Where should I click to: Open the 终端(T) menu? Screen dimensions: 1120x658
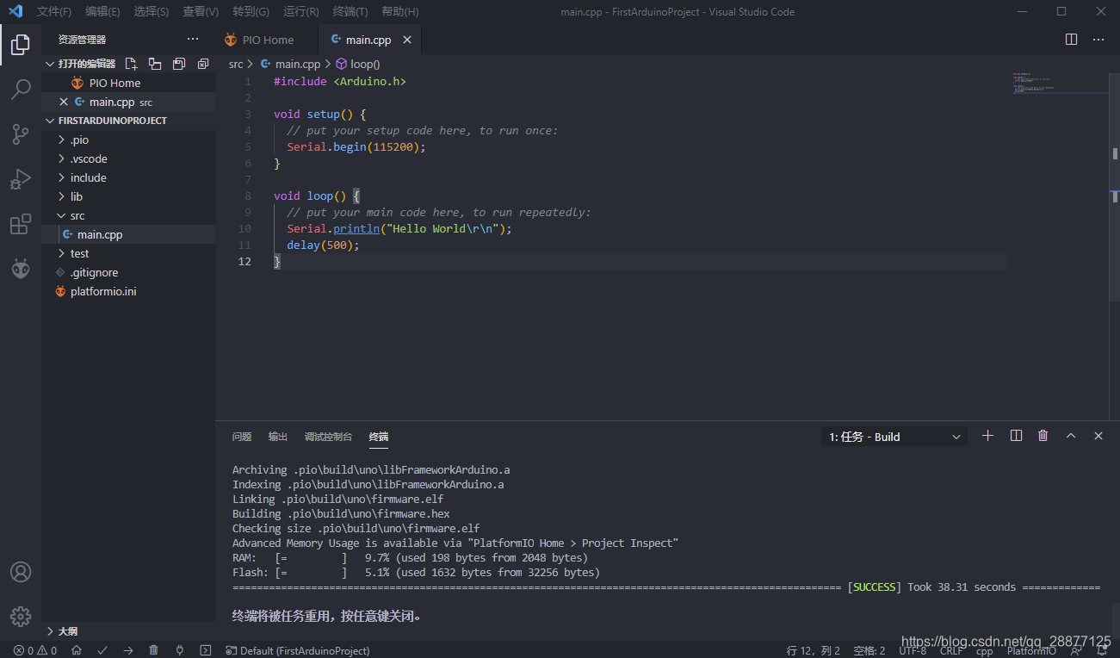[x=350, y=12]
